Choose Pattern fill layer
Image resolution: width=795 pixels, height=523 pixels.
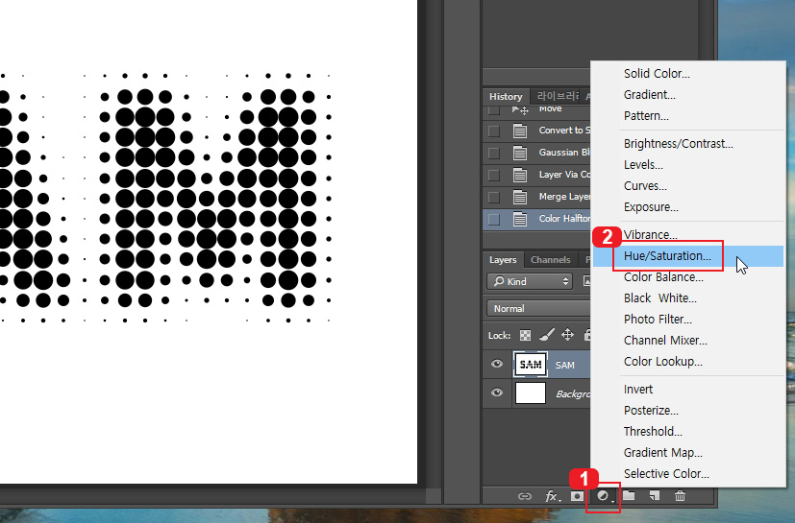coord(646,116)
